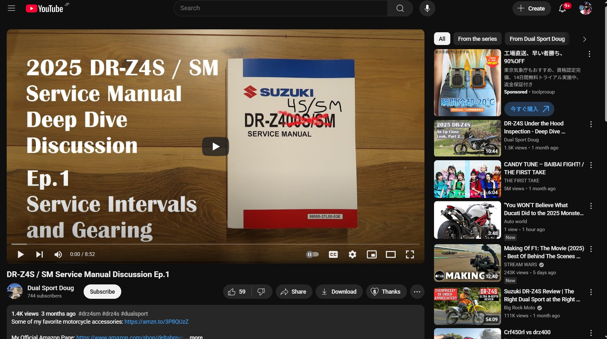Open options for Ducati Monster video
The image size is (607, 339).
click(x=591, y=206)
